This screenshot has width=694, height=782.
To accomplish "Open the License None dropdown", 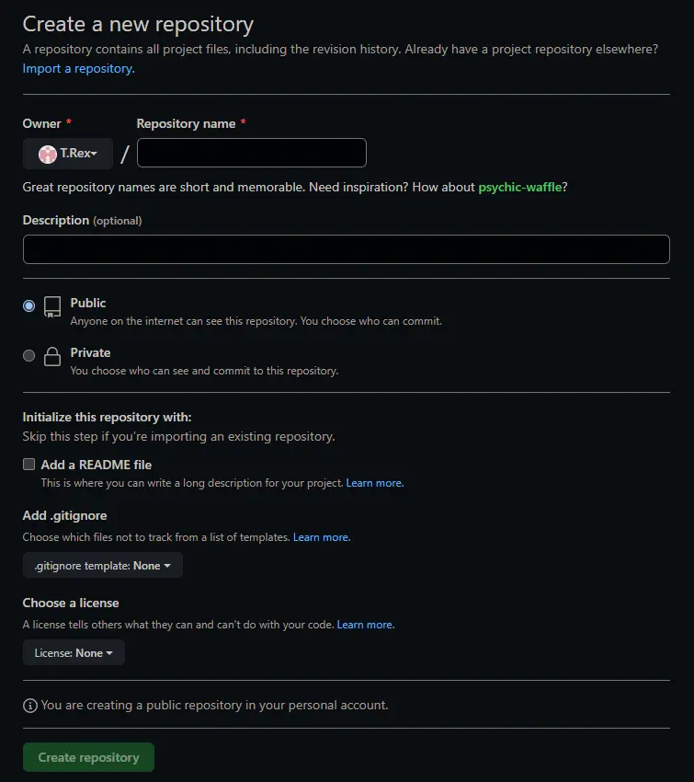I will pyautogui.click(x=74, y=652).
